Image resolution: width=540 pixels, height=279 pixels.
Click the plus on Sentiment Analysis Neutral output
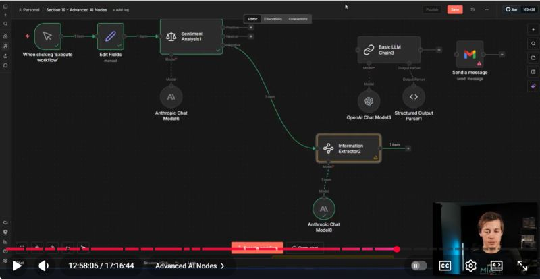coord(250,36)
